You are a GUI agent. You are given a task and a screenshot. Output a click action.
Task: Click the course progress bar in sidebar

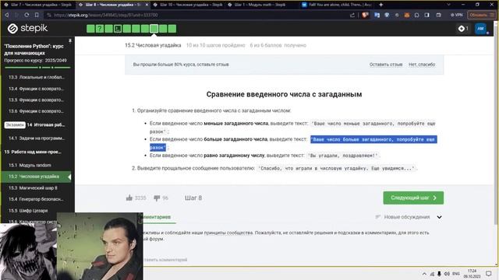pos(37,68)
